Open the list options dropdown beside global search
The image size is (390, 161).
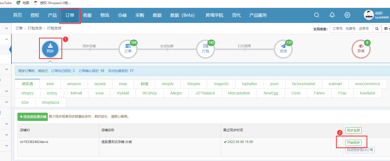(386, 29)
